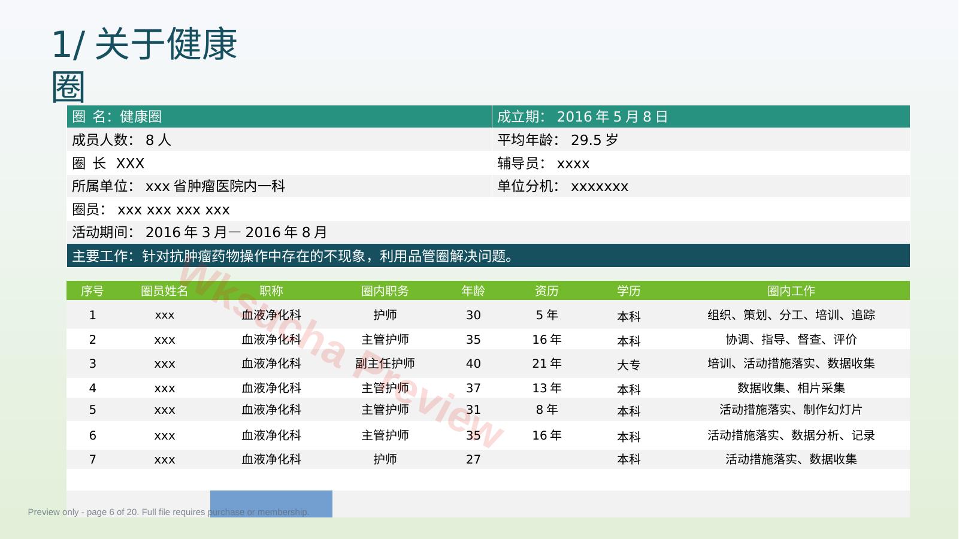Screen dimensions: 959x539
Task: Click the age '31' cell
Action: tap(473, 410)
